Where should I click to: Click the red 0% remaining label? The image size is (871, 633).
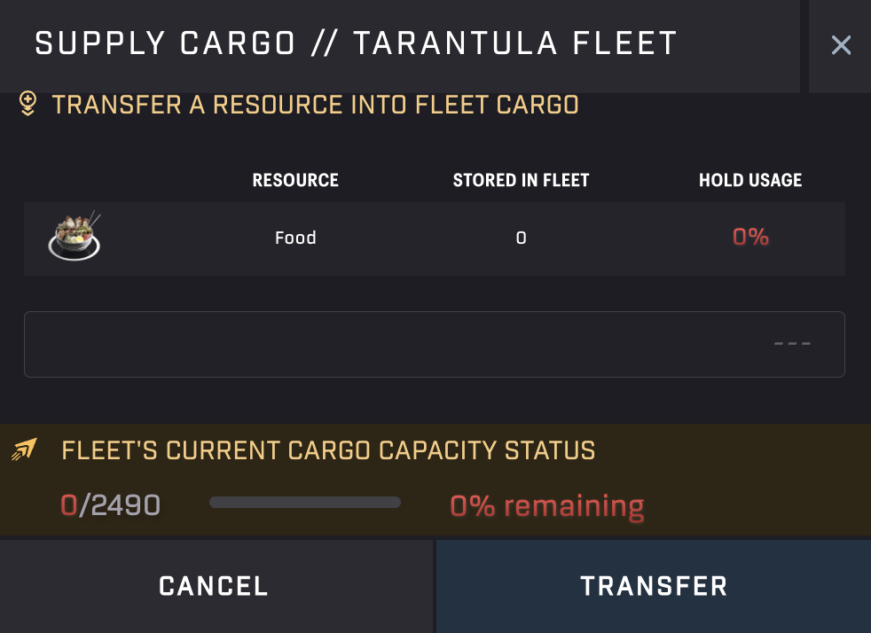(547, 504)
